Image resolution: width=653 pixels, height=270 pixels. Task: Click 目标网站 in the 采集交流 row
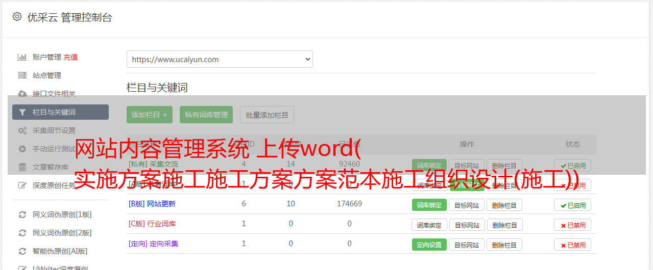click(467, 166)
